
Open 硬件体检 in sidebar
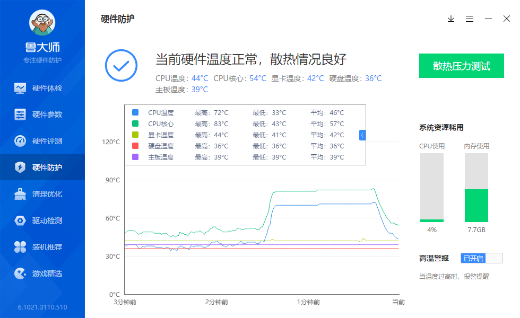pyautogui.click(x=42, y=88)
